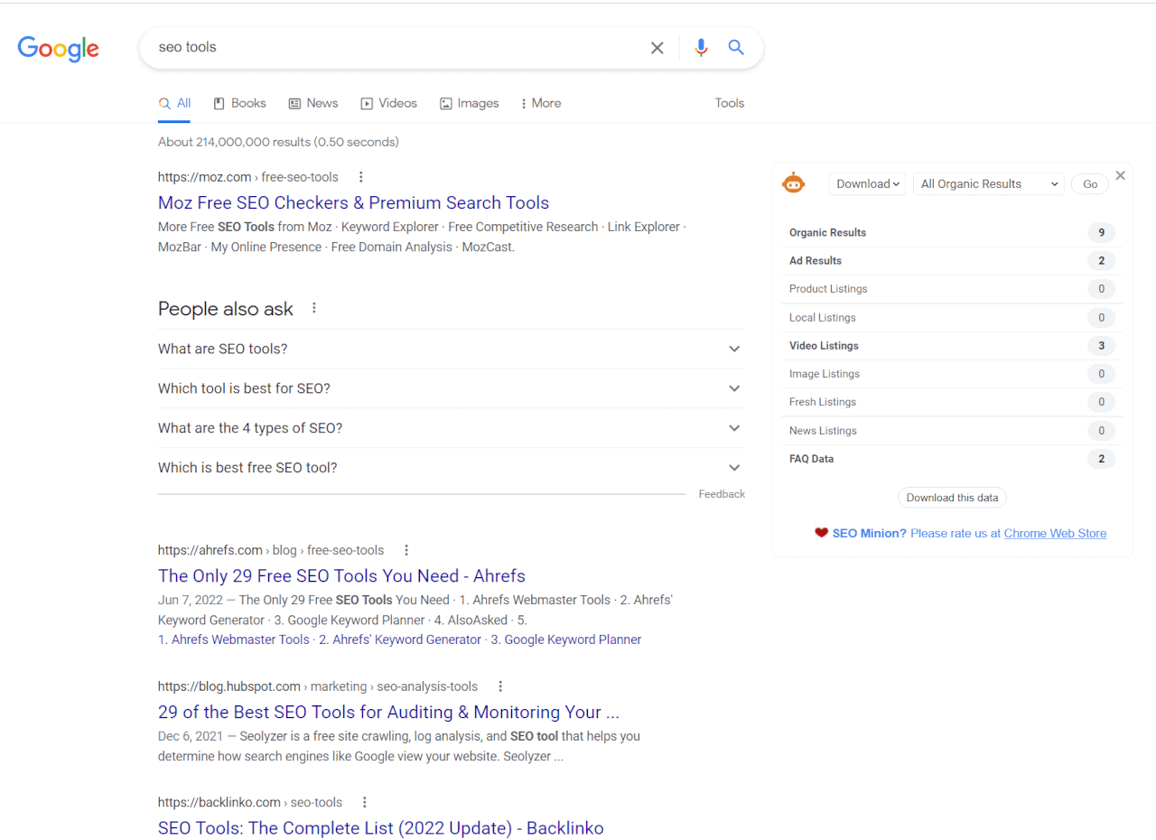Click the red heart icon in SEO Minion panel
Screen dimensions: 1156x840
(x=821, y=533)
